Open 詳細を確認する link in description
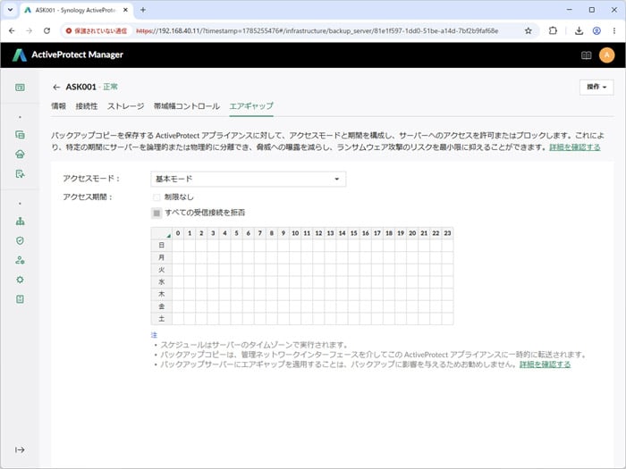The height and width of the screenshot is (469, 626). 575,147
